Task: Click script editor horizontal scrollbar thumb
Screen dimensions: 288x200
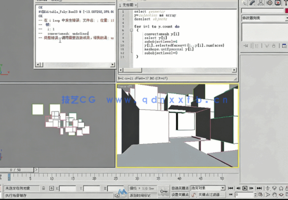Action: point(133,70)
